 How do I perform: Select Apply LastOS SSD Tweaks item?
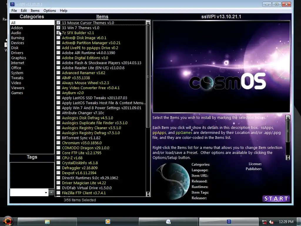[94, 98]
